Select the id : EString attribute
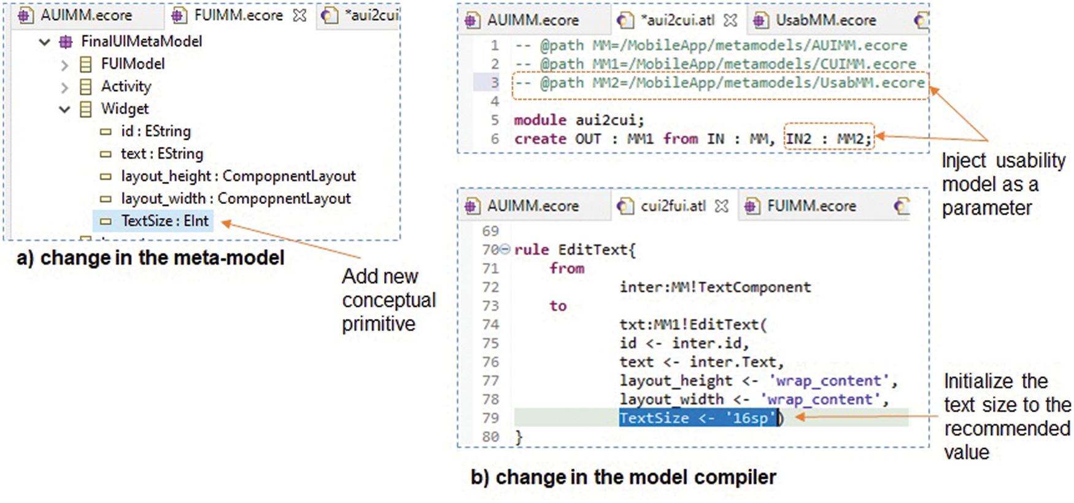 155,132
